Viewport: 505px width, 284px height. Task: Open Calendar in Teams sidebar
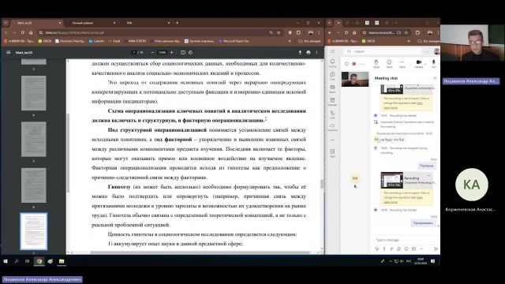332,102
